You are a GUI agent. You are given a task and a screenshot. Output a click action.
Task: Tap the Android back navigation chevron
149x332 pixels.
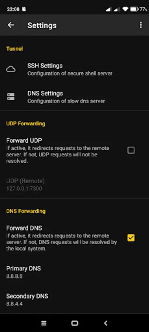pyautogui.click(x=105, y=323)
